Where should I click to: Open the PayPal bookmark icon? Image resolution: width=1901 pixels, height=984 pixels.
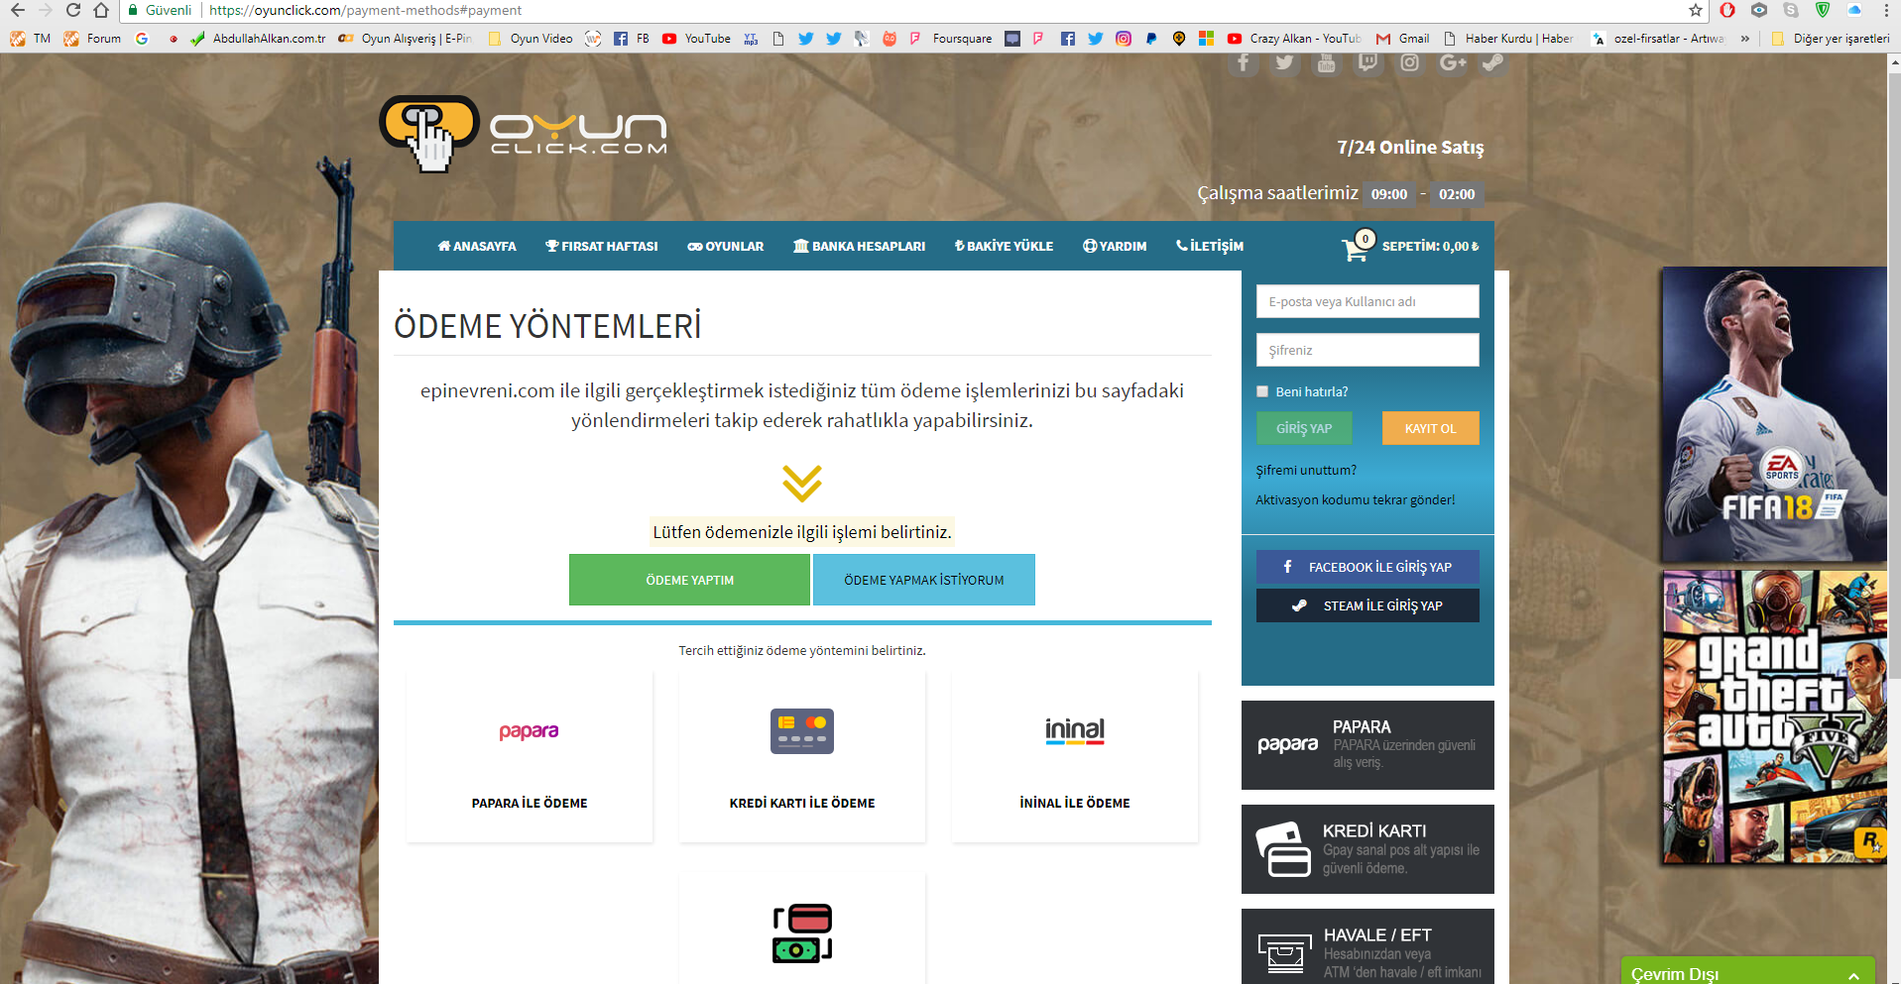(1151, 39)
